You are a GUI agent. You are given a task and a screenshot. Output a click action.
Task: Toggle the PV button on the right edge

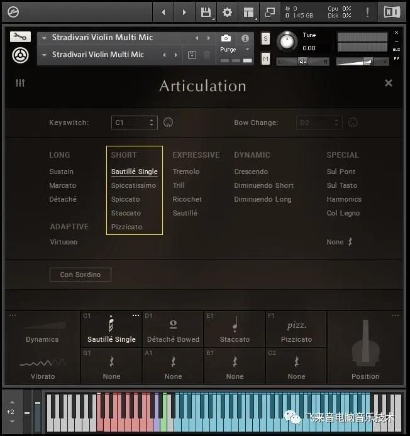tap(396, 58)
